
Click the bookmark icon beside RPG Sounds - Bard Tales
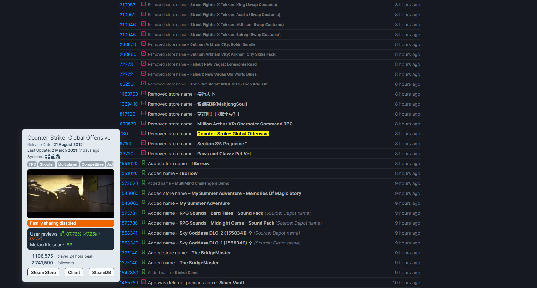pos(144,212)
